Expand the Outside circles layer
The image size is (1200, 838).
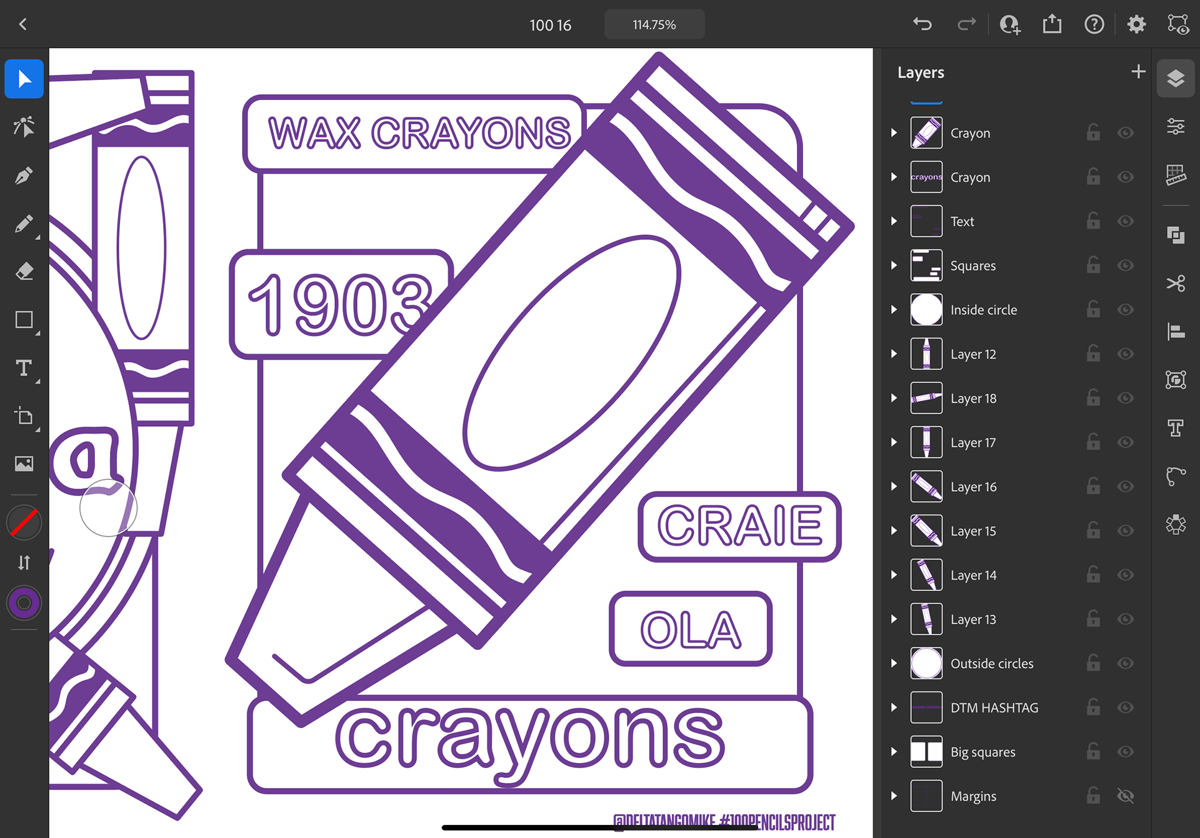pyautogui.click(x=894, y=664)
